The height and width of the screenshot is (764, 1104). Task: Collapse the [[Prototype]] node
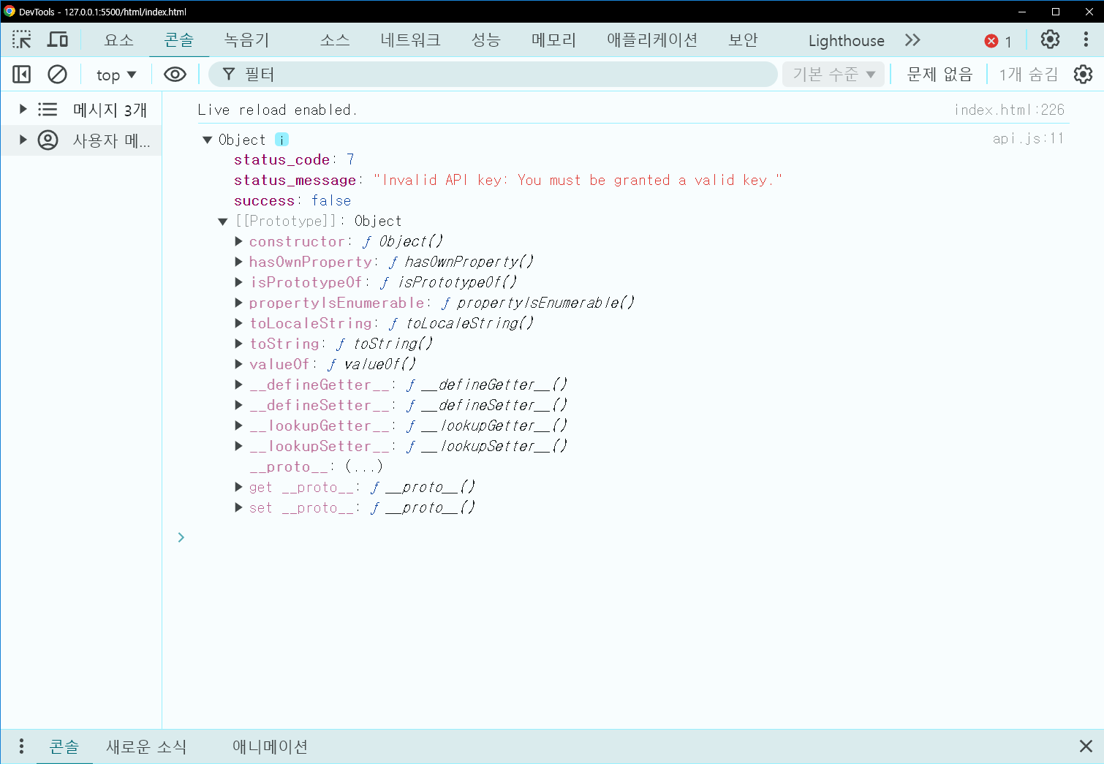pyautogui.click(x=223, y=222)
